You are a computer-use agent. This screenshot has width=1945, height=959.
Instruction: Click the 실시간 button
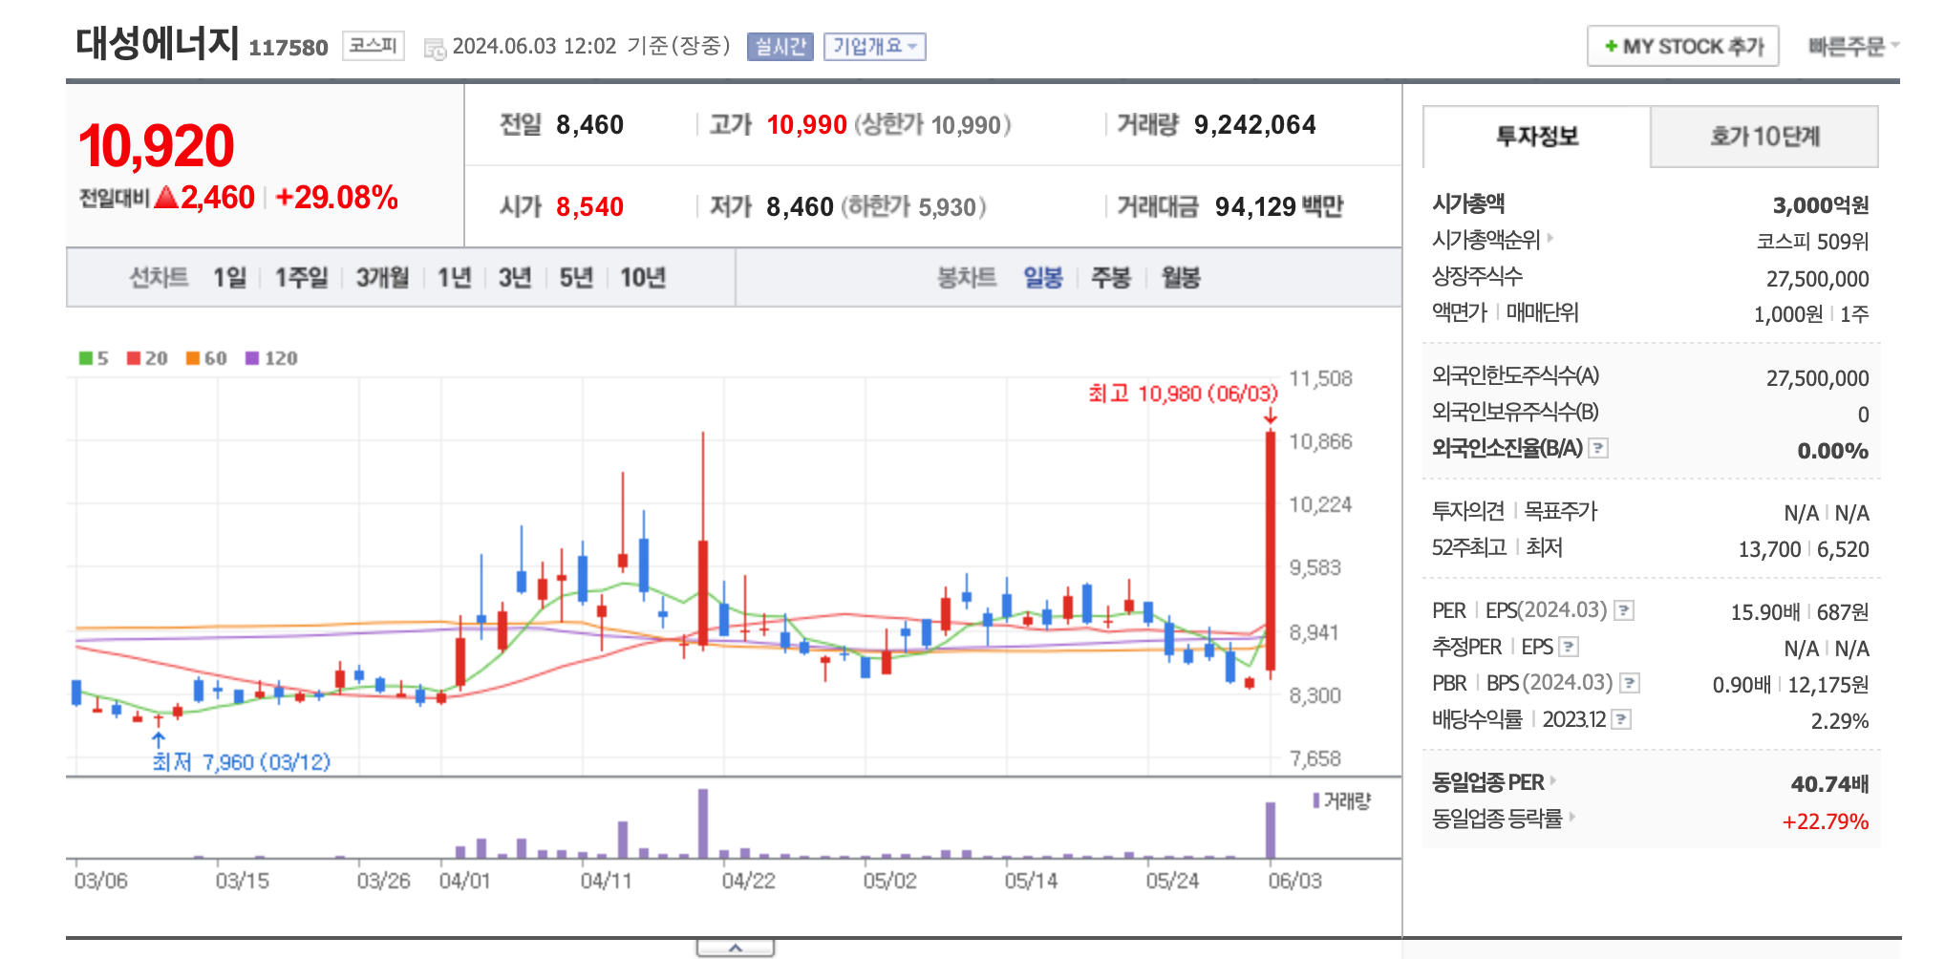click(779, 45)
